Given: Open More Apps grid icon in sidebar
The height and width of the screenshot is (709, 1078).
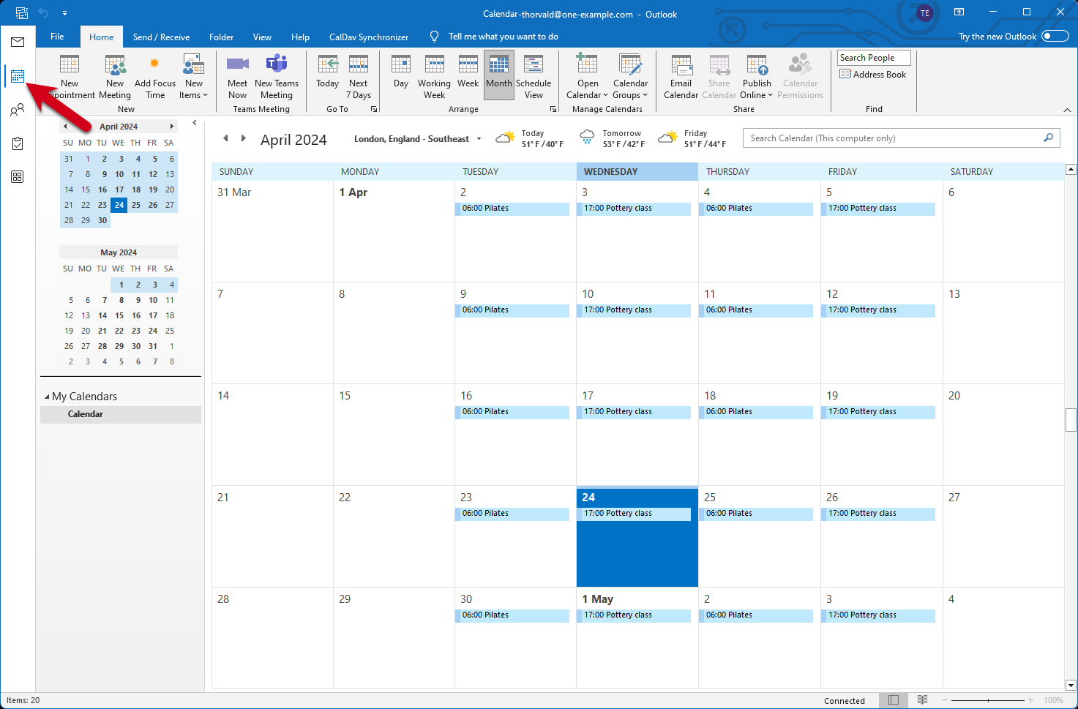Looking at the screenshot, I should (18, 177).
